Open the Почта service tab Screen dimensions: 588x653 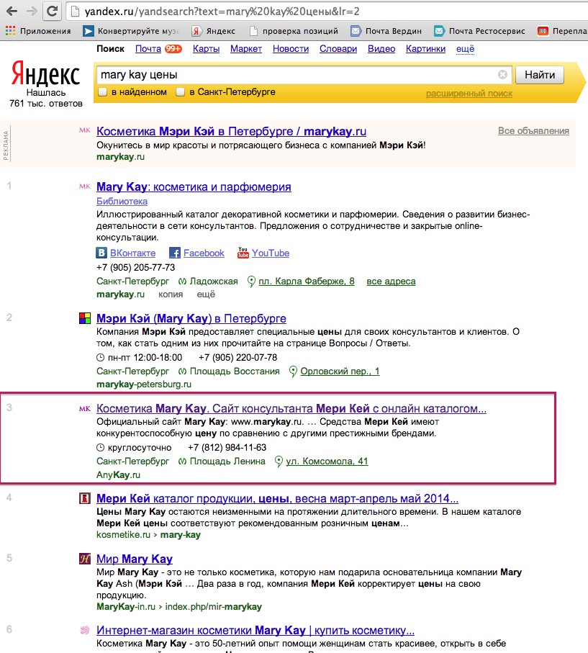(148, 49)
